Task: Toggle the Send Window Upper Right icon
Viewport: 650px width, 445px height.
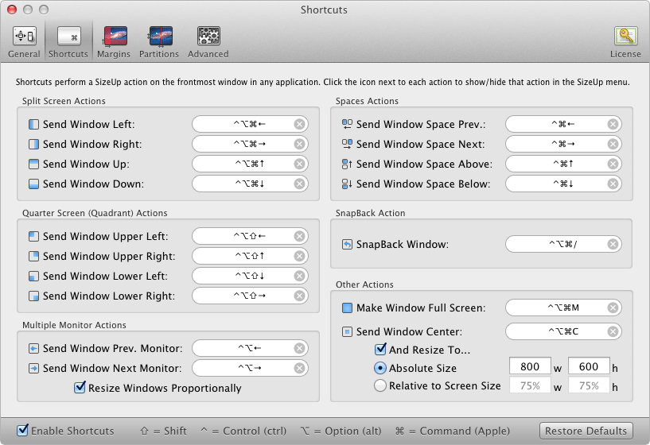Action: tap(33, 257)
